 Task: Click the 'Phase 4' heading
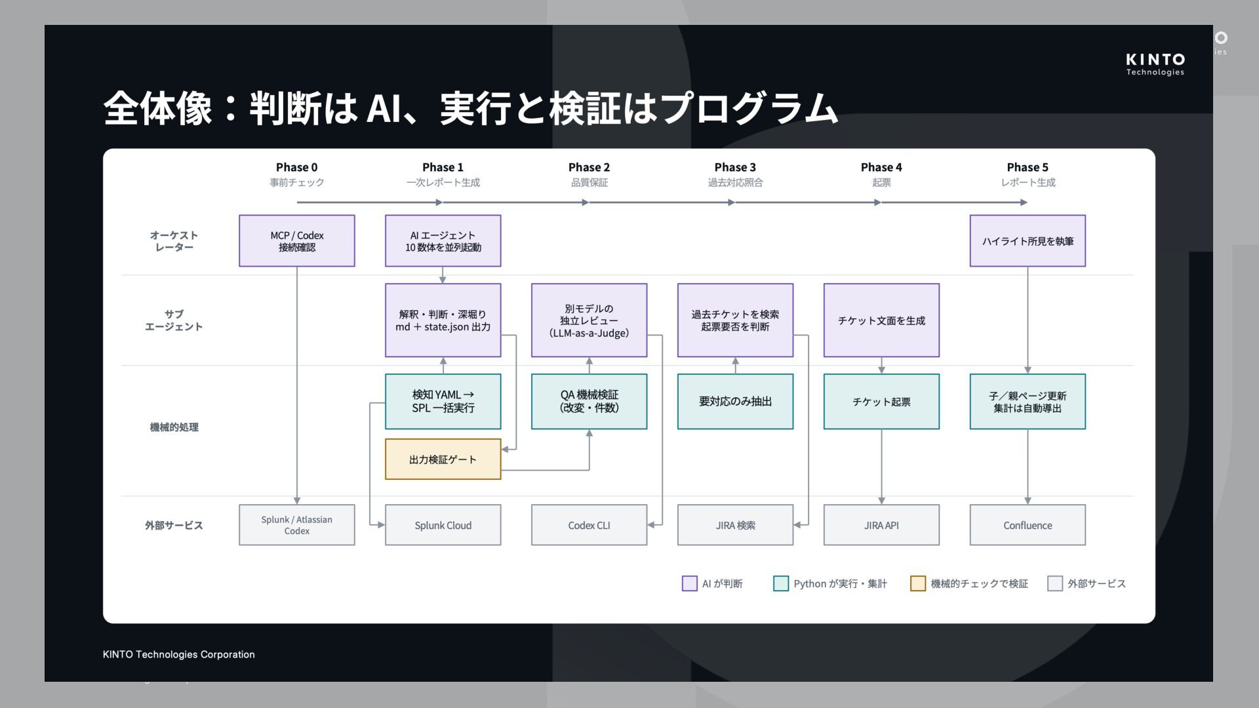881,167
